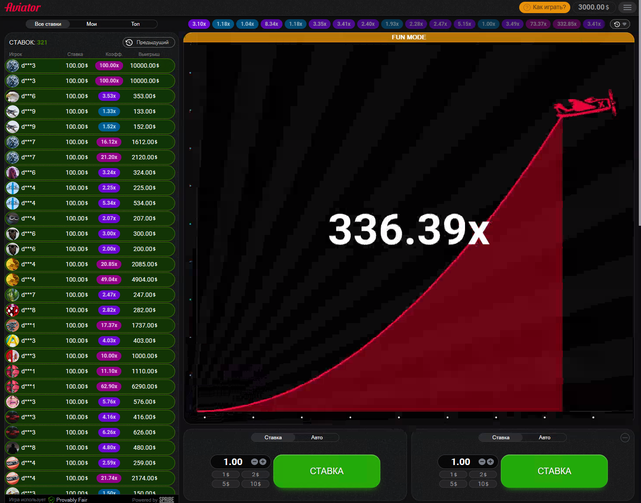Screen dimensions: 641x503
Task: Click the Как играть? button
Action: coord(545,7)
